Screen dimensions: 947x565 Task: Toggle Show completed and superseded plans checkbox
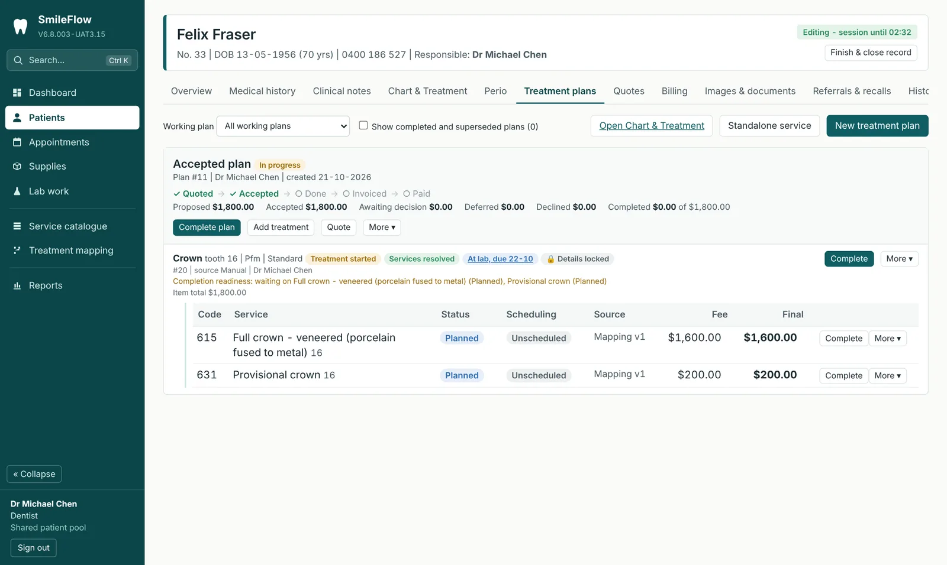click(x=363, y=125)
